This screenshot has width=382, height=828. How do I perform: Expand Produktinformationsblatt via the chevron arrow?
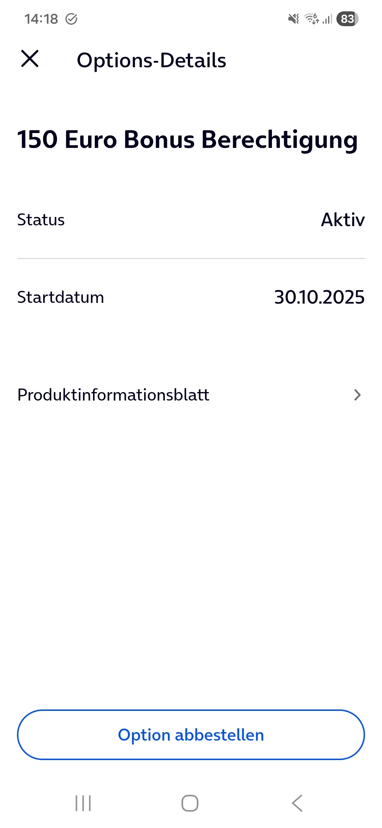357,395
